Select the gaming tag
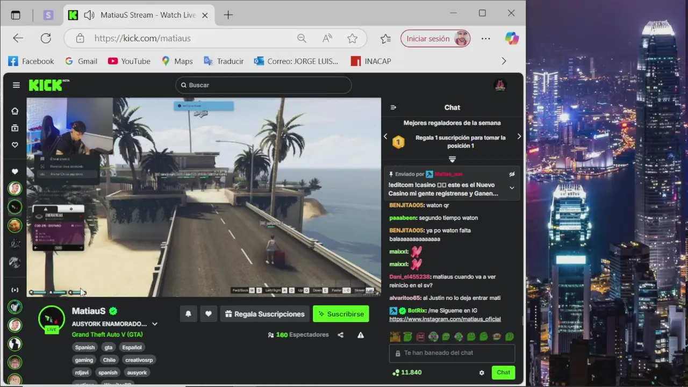This screenshot has height=387, width=688. pos(84,360)
